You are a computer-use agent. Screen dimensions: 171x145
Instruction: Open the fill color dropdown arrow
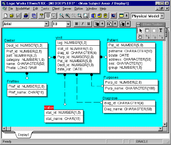tap(115, 24)
